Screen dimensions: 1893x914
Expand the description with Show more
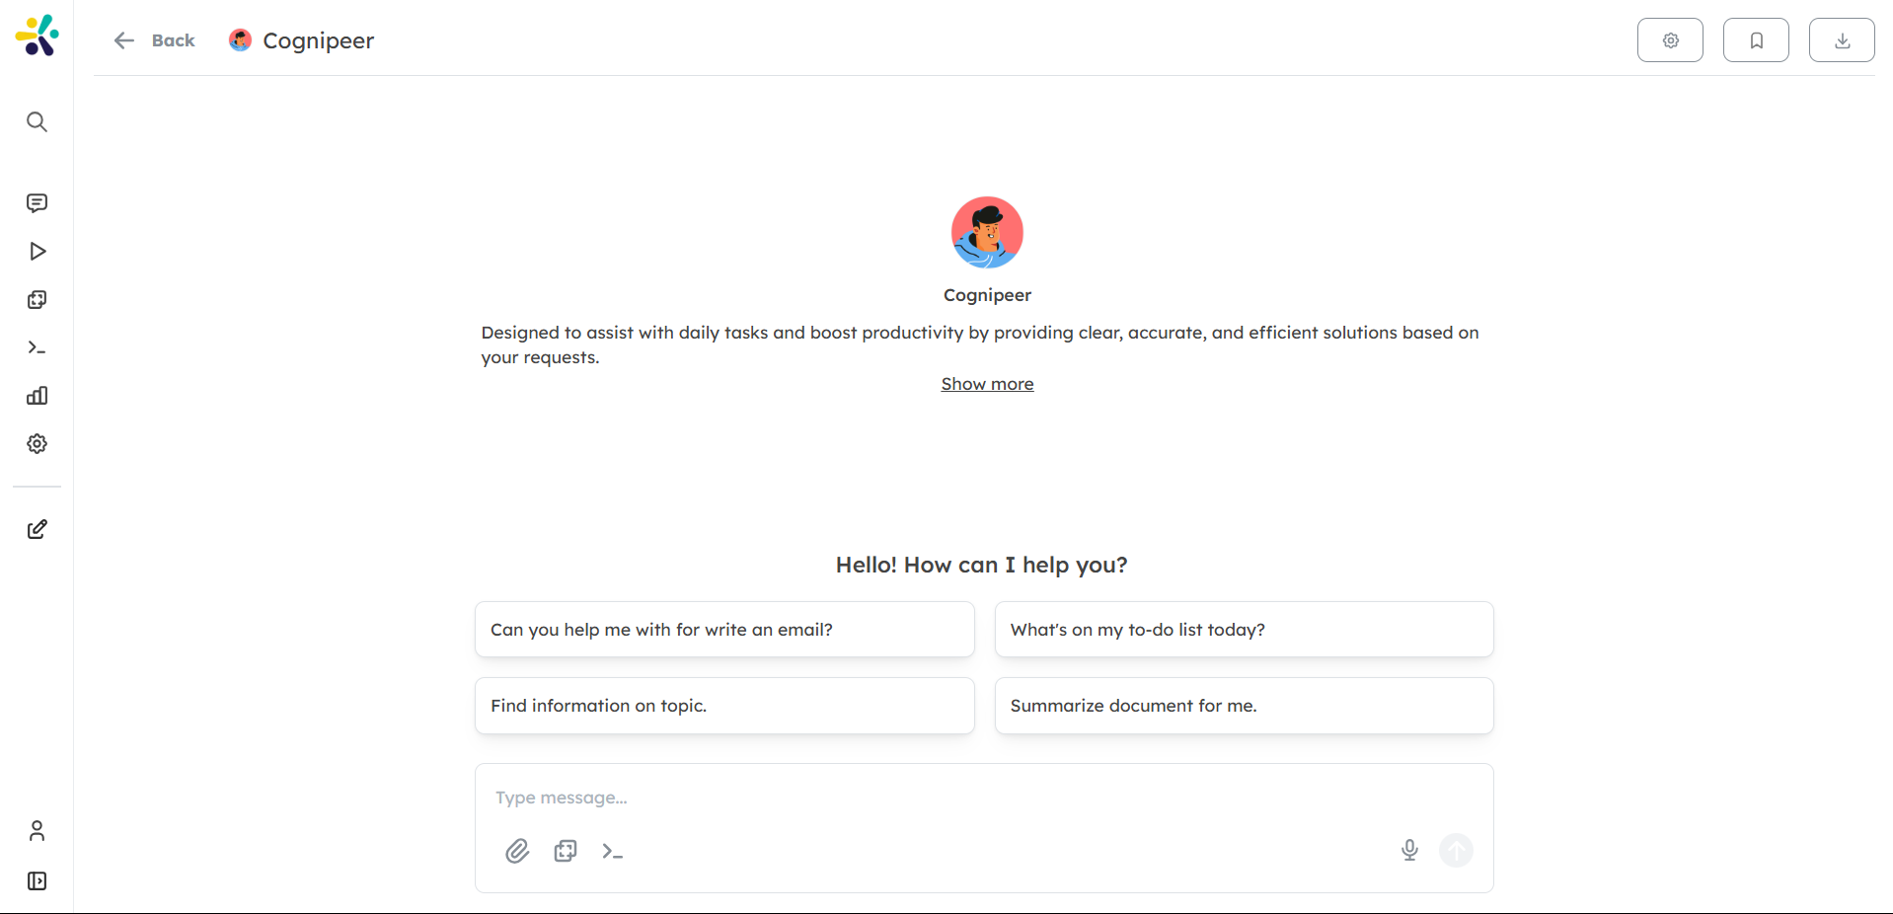pos(987,384)
